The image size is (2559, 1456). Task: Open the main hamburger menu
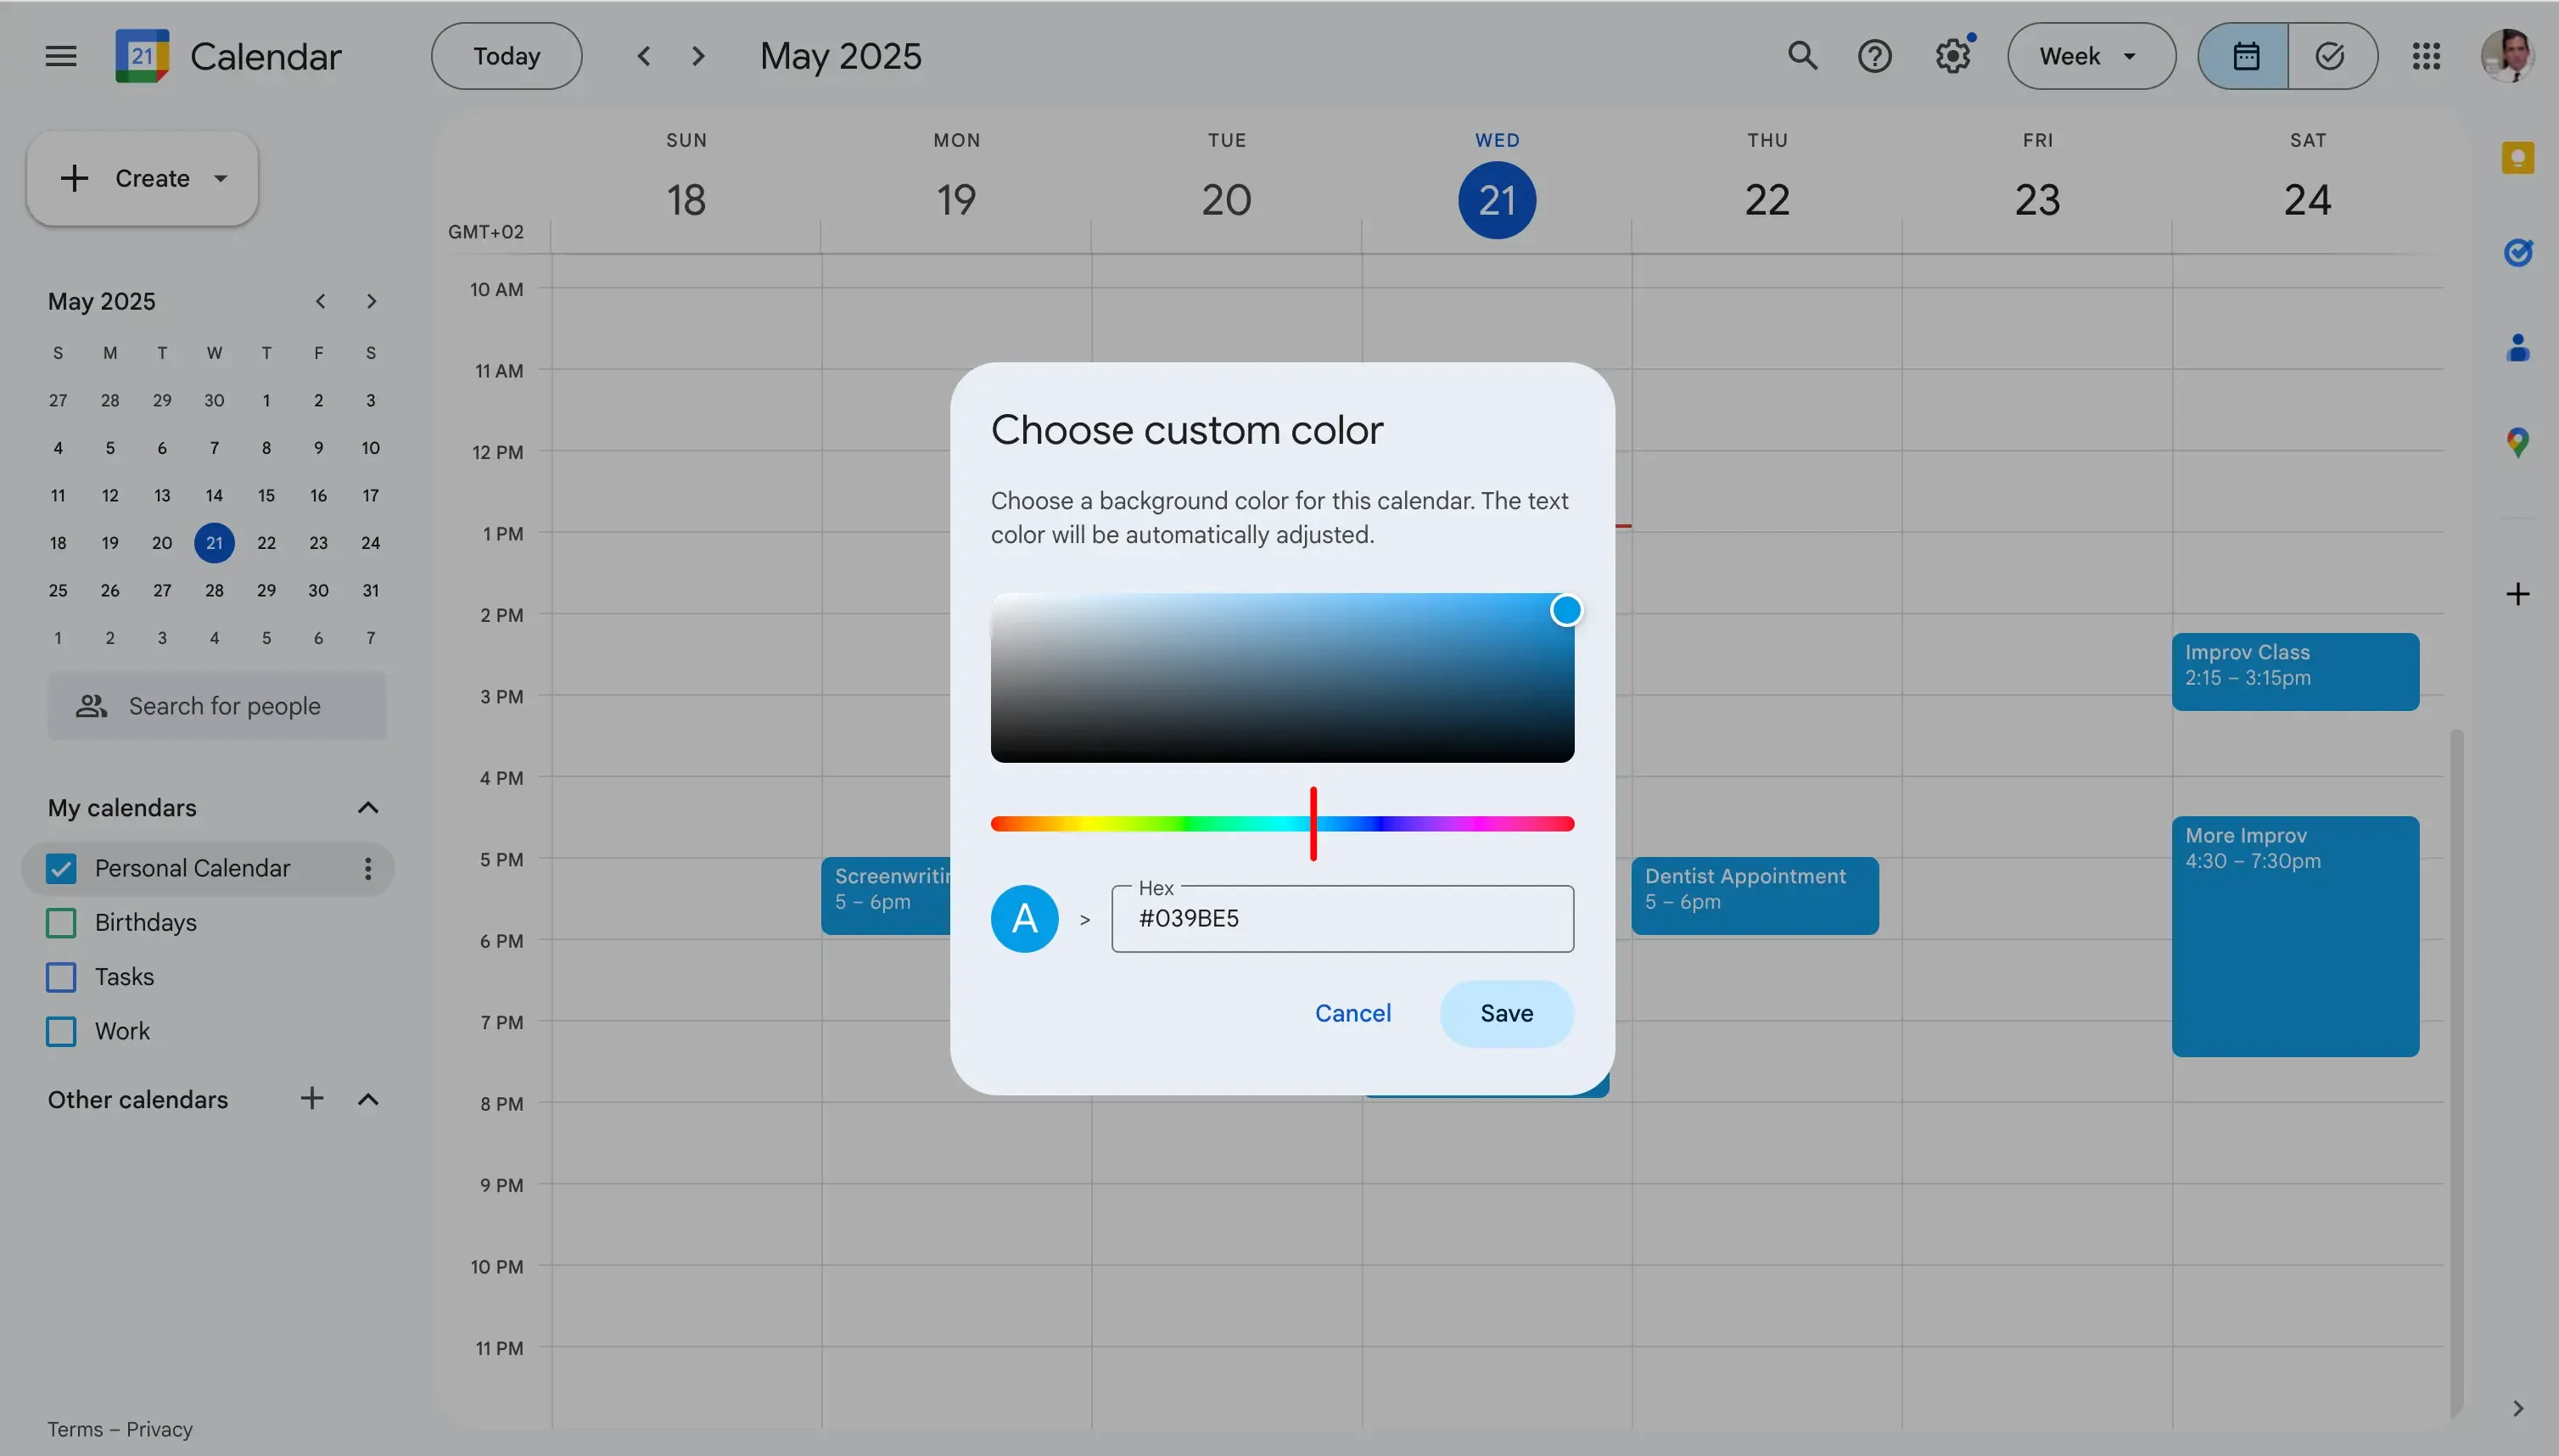click(x=59, y=56)
